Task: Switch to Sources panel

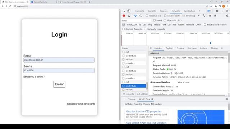Action: click(164, 11)
